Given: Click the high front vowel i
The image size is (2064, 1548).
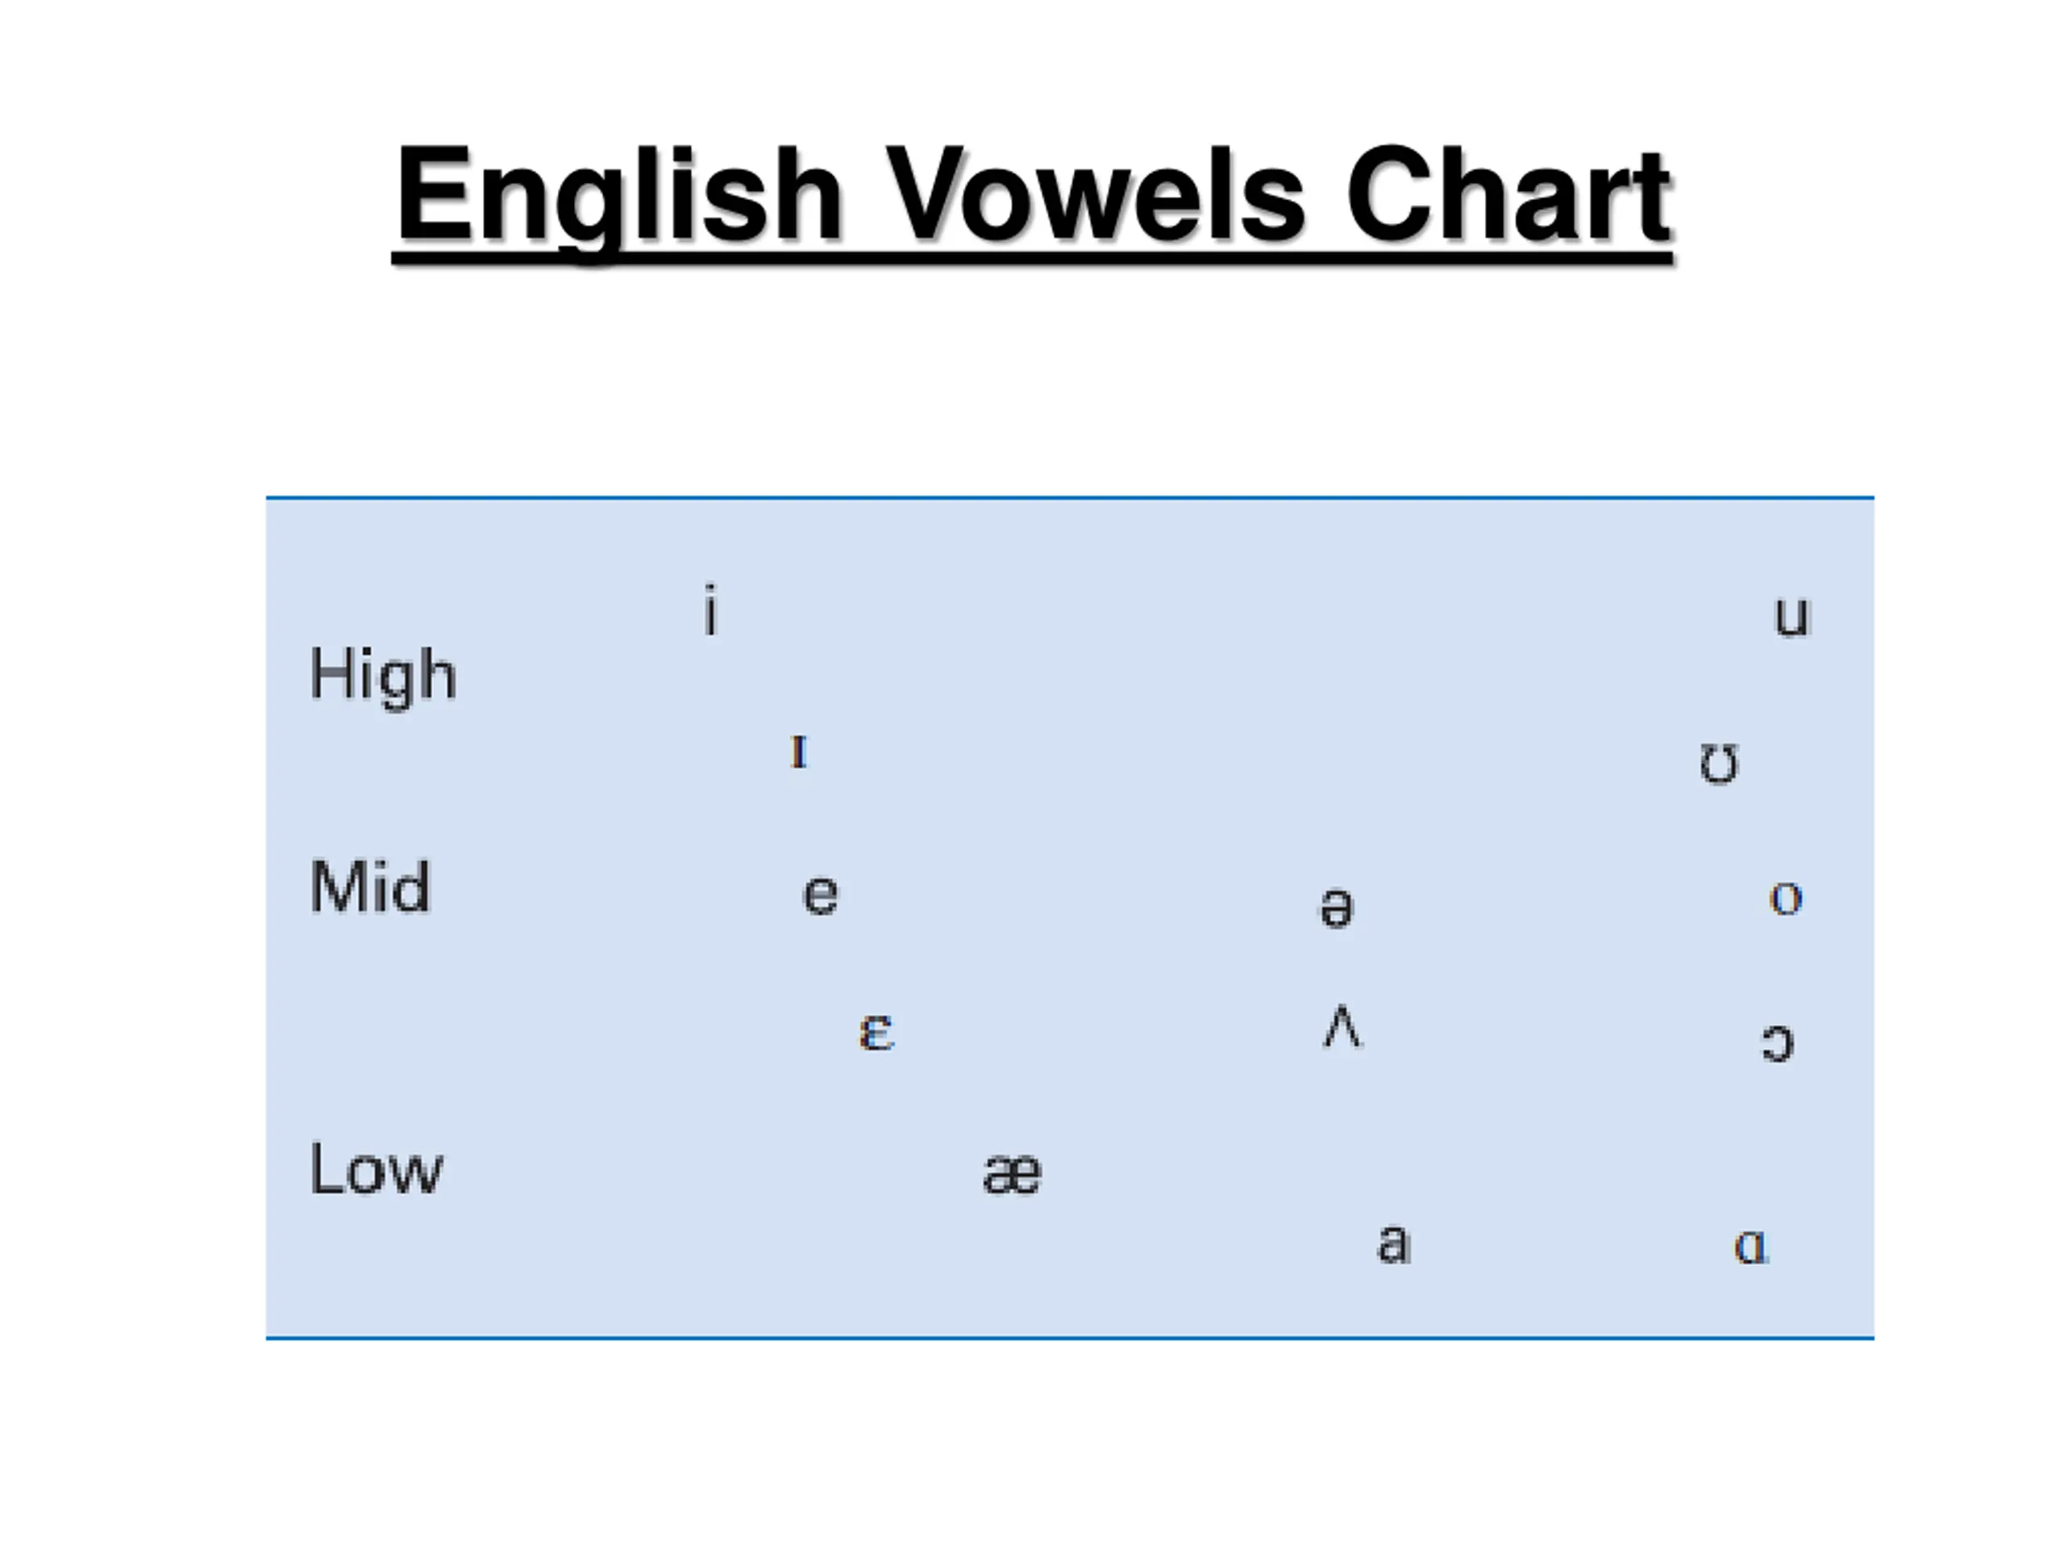Looking at the screenshot, I should point(711,610).
